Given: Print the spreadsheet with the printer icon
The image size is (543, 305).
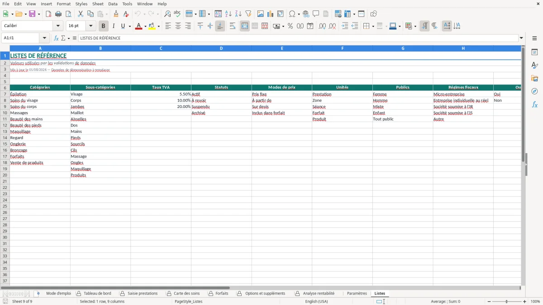Looking at the screenshot, I should 58,14.
